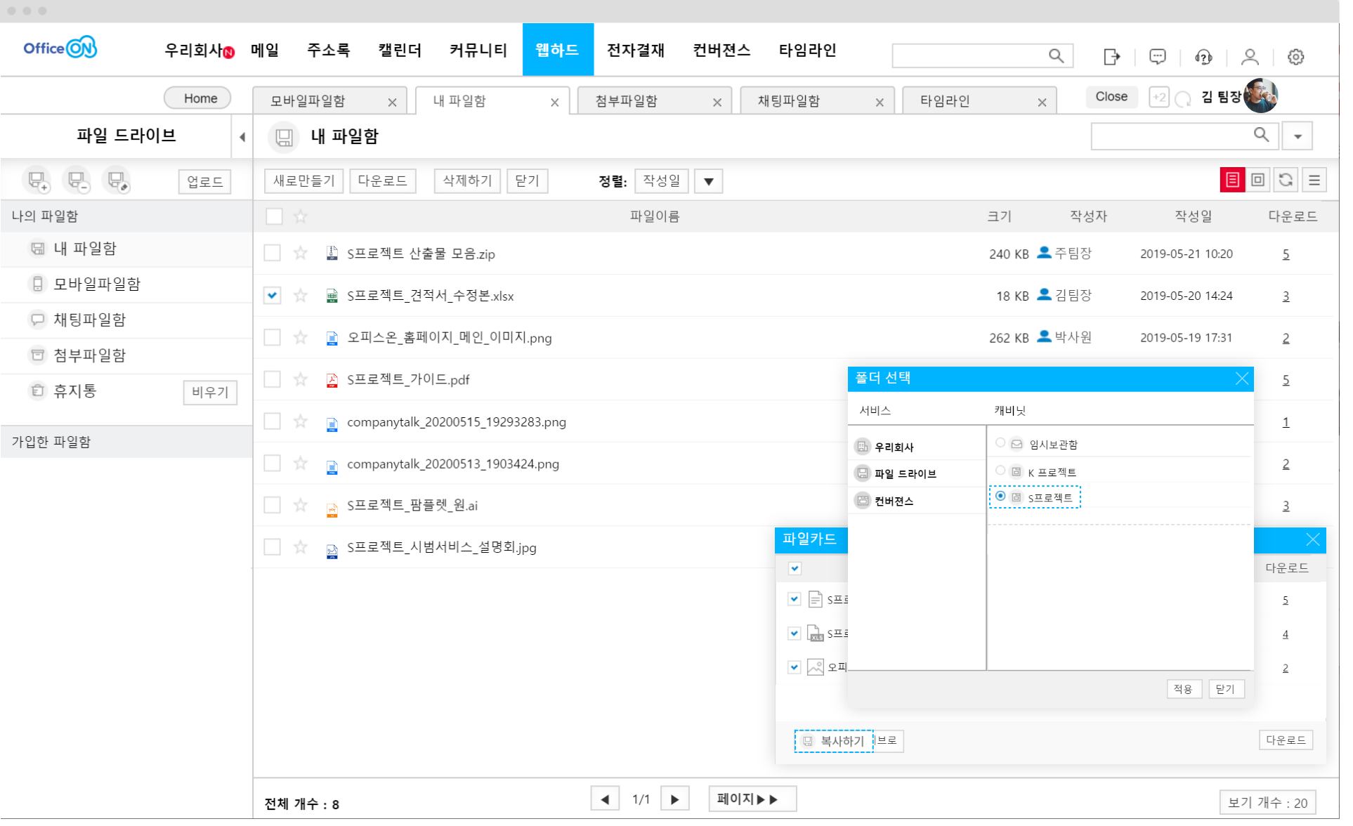Click the edit folder icon in sidebar
The image size is (1353, 826).
coord(117,181)
